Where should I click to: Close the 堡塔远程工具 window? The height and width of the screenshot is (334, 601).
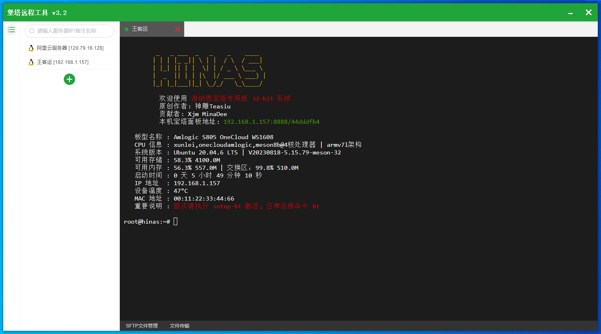[x=589, y=13]
